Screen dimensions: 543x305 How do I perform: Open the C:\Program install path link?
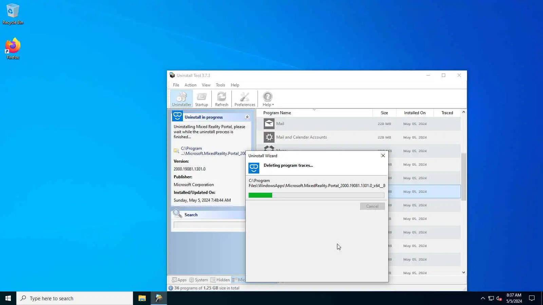coord(213,151)
